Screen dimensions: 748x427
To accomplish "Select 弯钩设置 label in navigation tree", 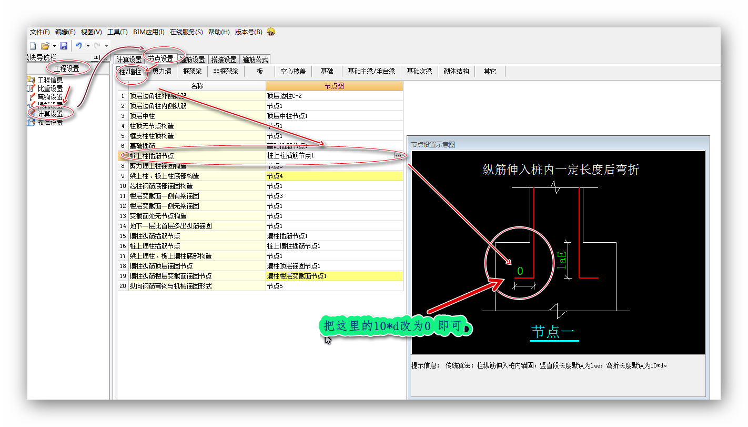I will pos(50,97).
